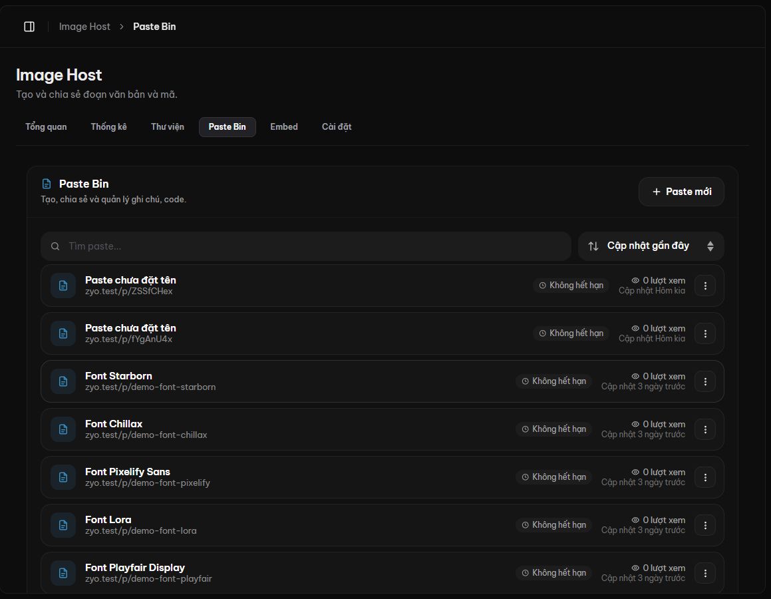The height and width of the screenshot is (599, 771).
Task: Open three-dot menu for Font Lora
Action: coord(705,525)
